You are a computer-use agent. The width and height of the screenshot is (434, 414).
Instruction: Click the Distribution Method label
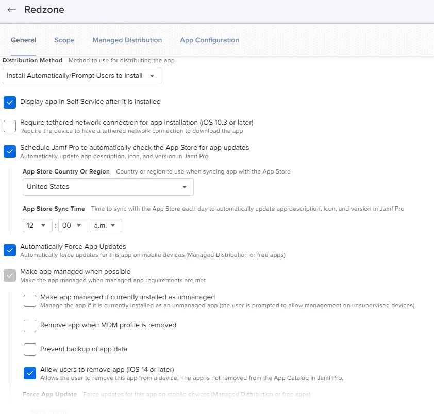32,60
